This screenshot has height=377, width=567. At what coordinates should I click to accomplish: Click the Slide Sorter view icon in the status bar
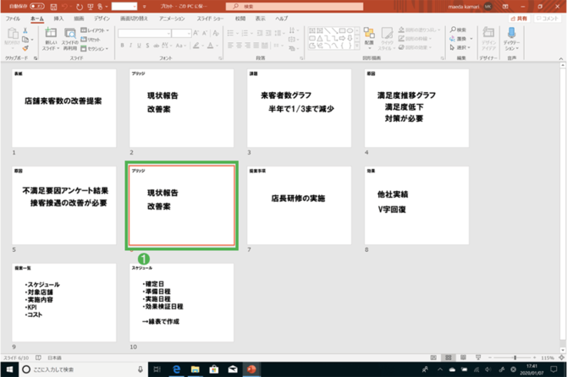click(449, 358)
